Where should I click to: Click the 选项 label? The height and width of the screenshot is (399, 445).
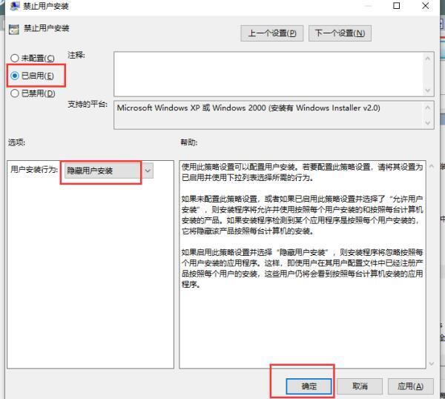tap(16, 142)
